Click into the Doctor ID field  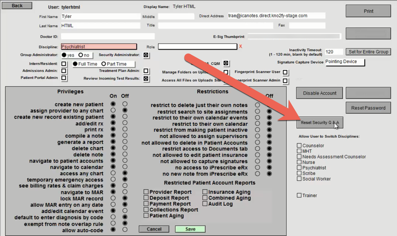coord(108,37)
